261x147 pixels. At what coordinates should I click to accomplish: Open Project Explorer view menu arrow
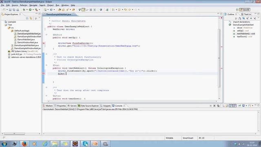click(x=40, y=18)
